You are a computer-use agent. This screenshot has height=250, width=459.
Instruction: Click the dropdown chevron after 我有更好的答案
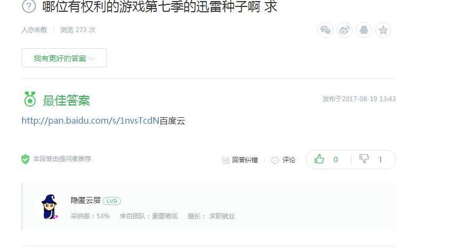pyautogui.click(x=91, y=59)
